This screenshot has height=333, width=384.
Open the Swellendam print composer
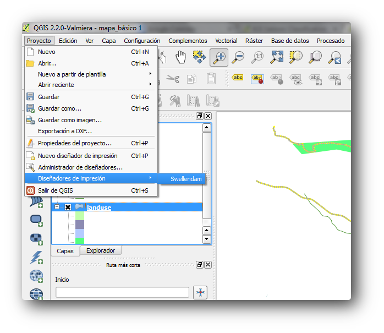[181, 179]
